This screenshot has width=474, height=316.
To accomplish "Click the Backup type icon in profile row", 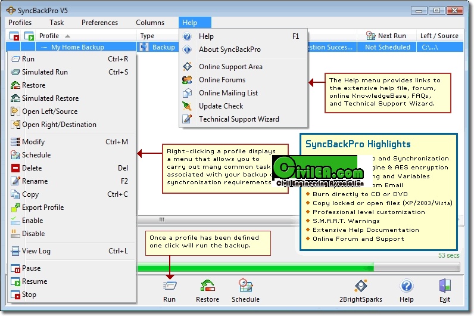I will click(144, 47).
